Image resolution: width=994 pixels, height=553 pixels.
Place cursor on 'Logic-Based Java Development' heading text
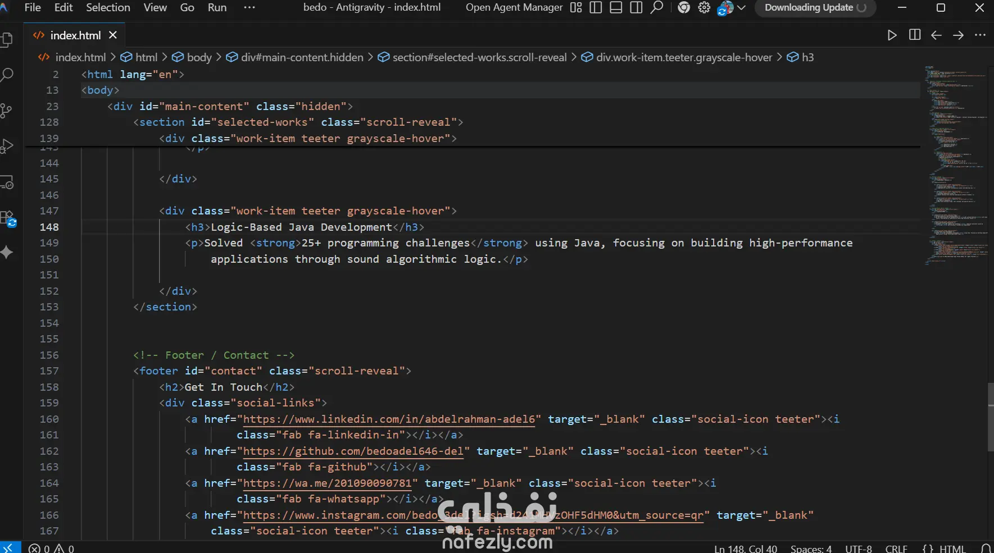coord(301,227)
